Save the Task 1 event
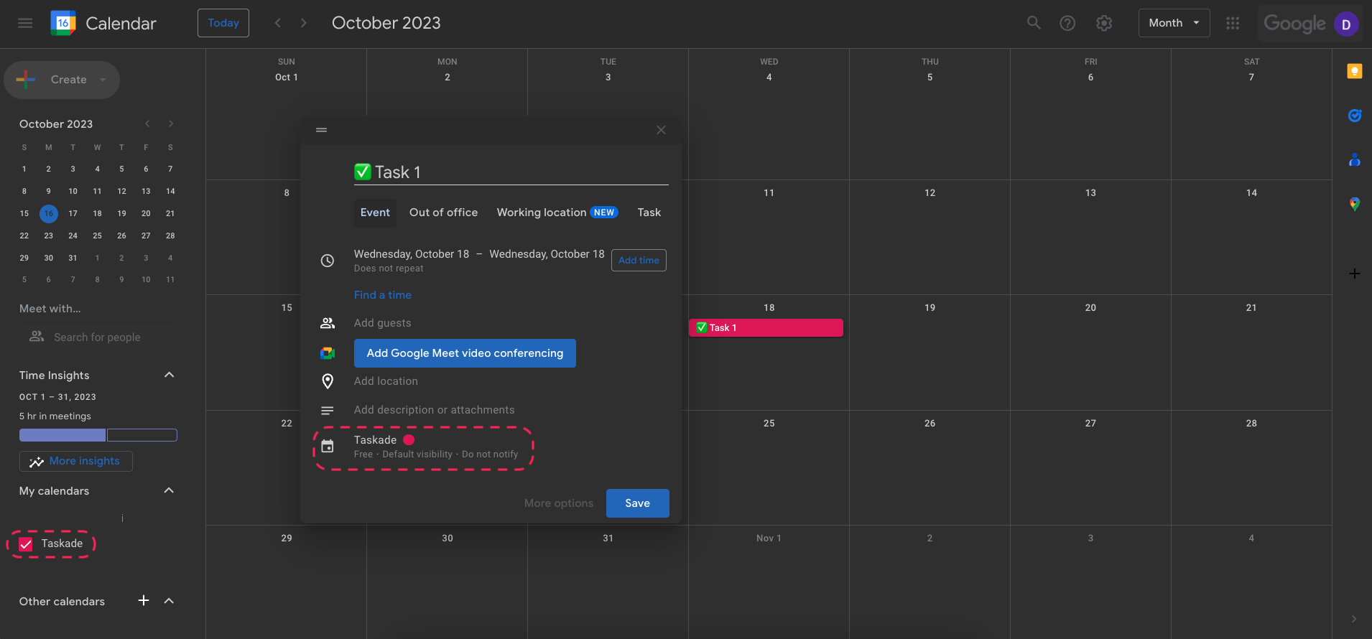The image size is (1372, 639). [x=637, y=503]
